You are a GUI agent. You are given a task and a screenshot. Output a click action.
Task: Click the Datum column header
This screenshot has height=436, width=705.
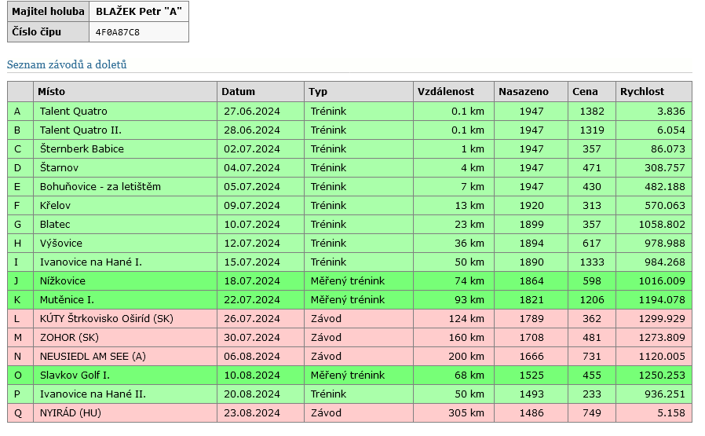pos(238,91)
